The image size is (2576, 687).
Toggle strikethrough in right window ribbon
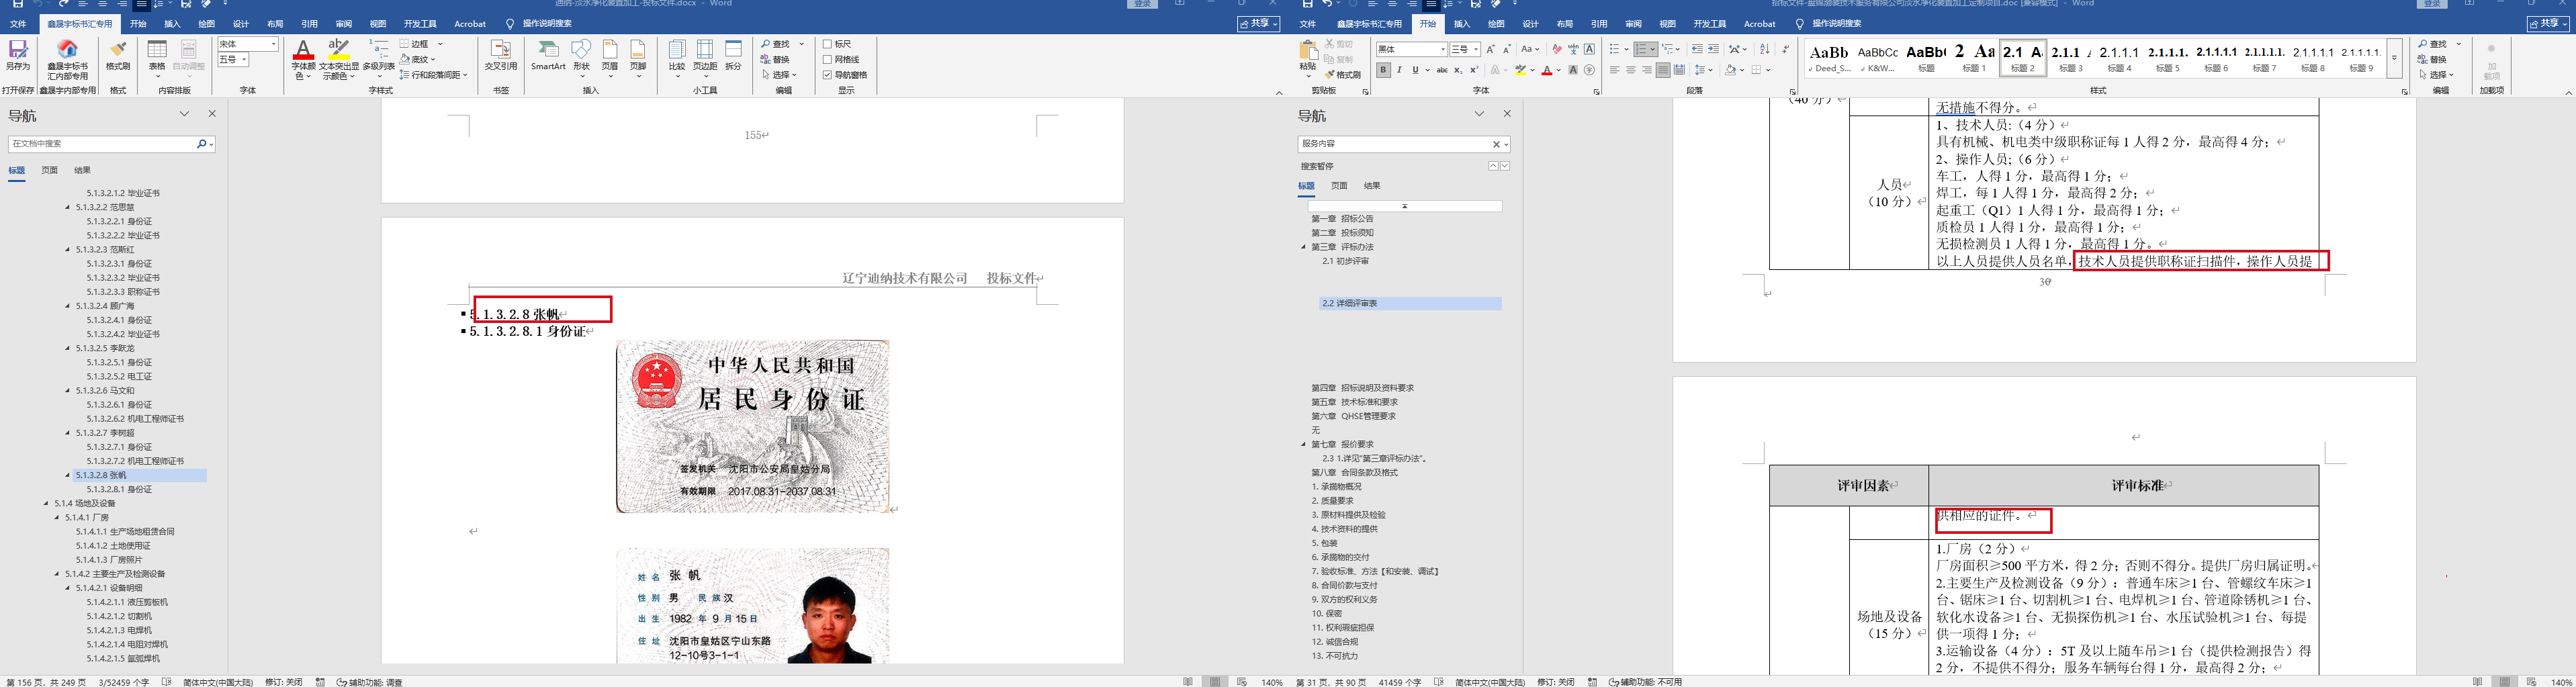coord(1442,70)
